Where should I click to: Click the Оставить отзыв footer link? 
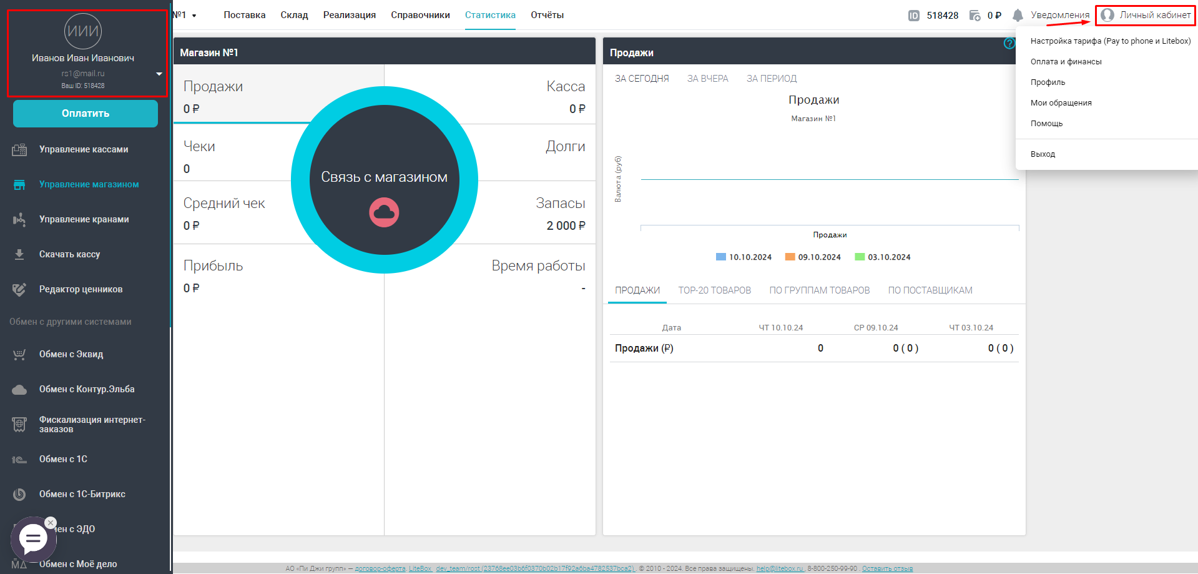pyautogui.click(x=887, y=568)
